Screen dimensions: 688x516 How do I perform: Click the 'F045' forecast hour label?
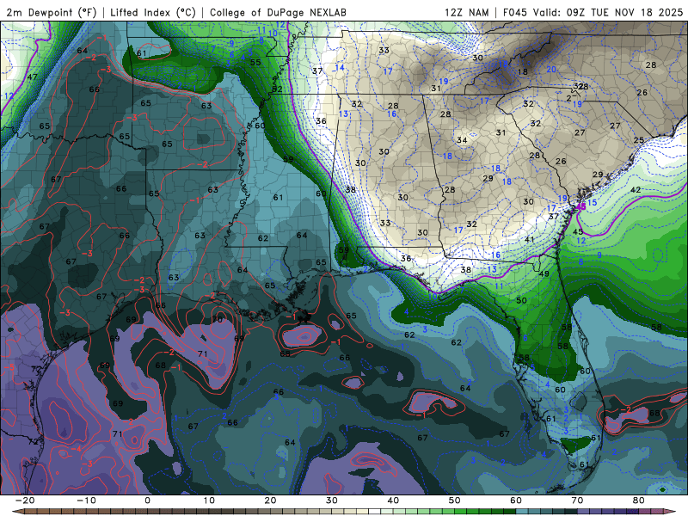click(x=515, y=12)
